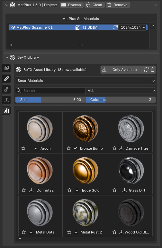This screenshot has width=162, height=248.
Task: Open the ALL filter dropdown
Action: point(121,91)
